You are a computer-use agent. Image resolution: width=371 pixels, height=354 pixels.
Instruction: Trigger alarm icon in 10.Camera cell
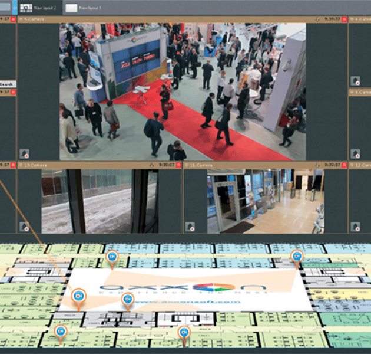pos(24,227)
